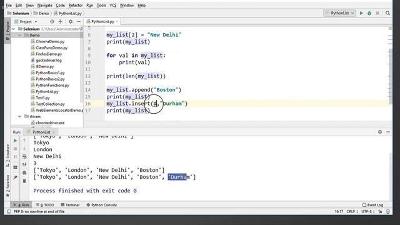This screenshot has width=400, height=225.
Task: Open the 4: Run tool window button
Action: click(x=21, y=205)
